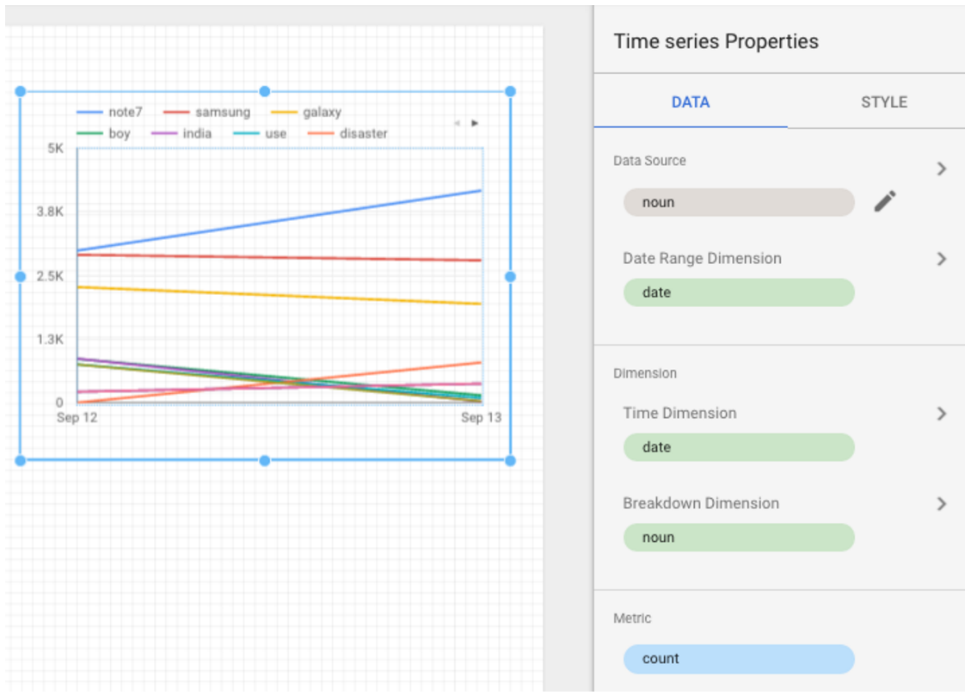Switch to the DATA tab
This screenshot has width=965, height=695.
coord(691,102)
